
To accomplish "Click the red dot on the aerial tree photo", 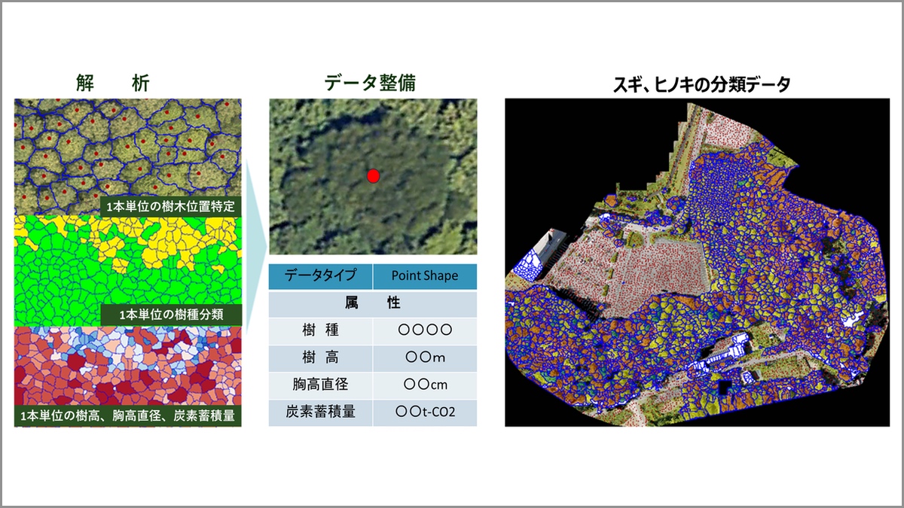I will click(373, 175).
